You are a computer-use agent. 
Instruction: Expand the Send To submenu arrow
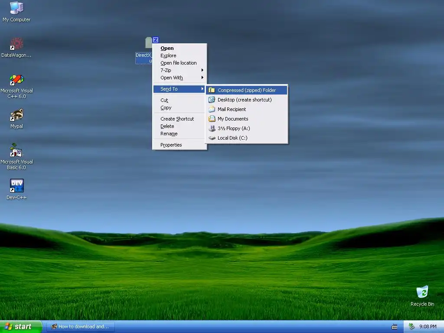coord(202,89)
